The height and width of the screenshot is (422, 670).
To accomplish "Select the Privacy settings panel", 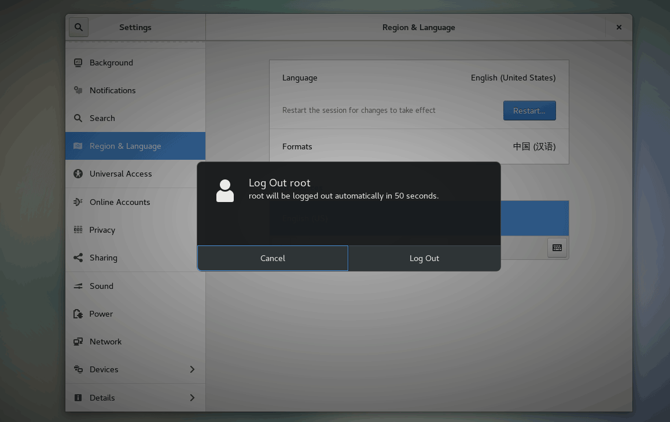I will click(x=102, y=230).
